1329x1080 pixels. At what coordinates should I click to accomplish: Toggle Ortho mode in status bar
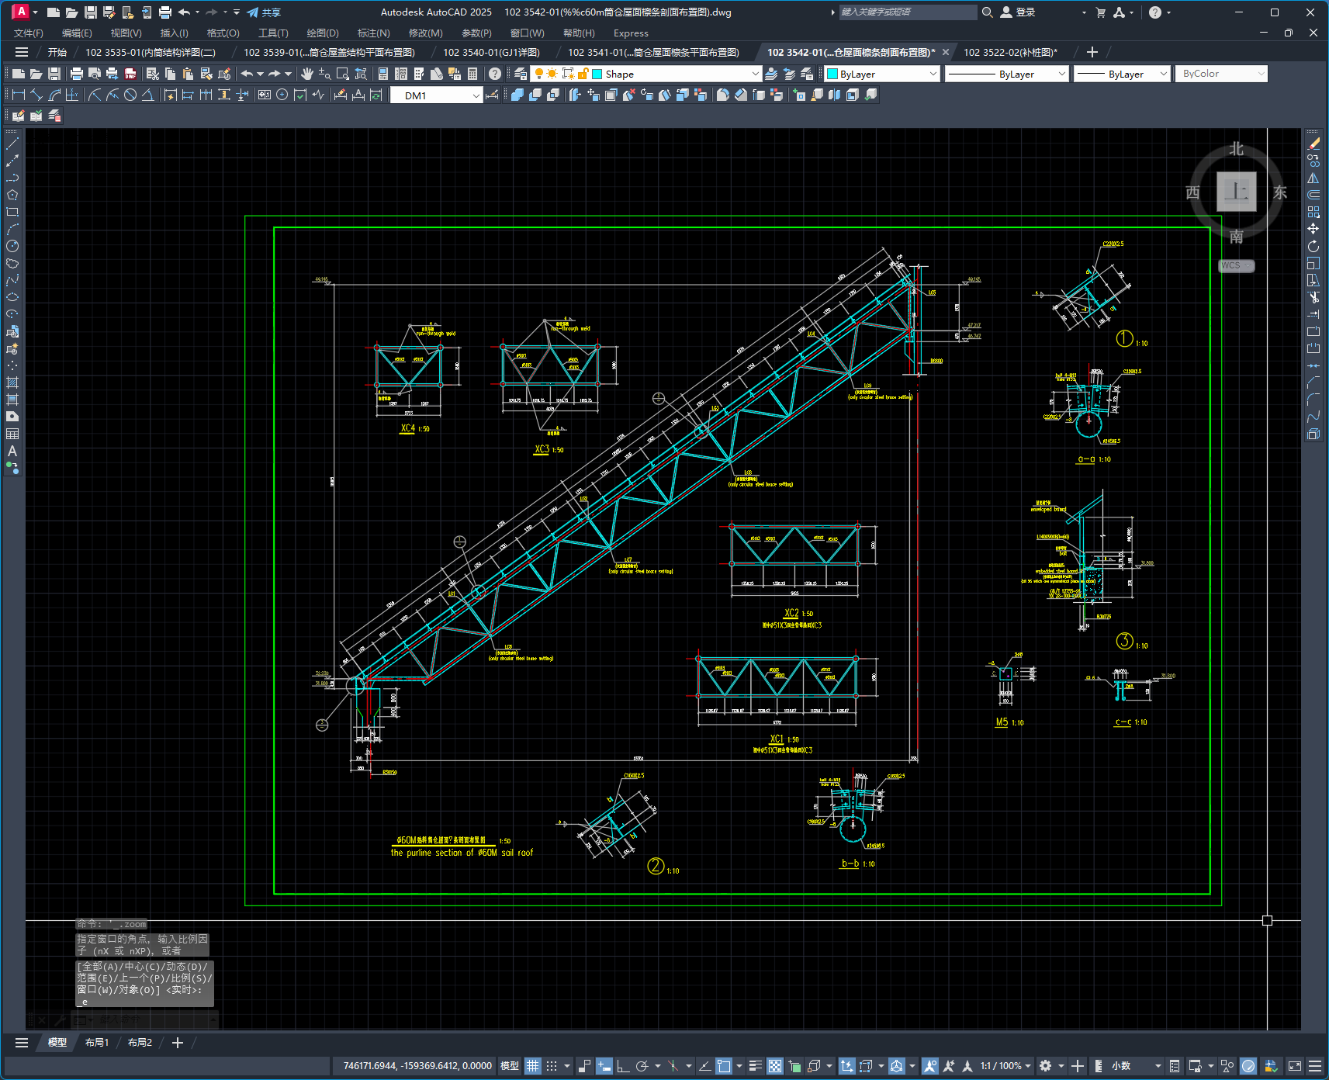point(623,1066)
